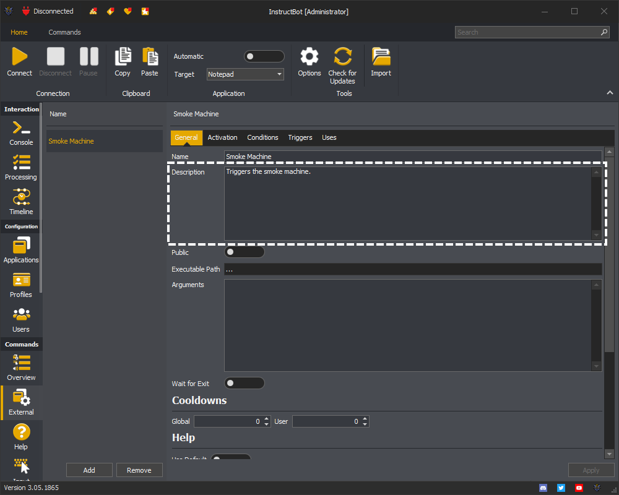This screenshot has width=619, height=495.
Task: Click the search magnifier icon
Action: tap(604, 32)
